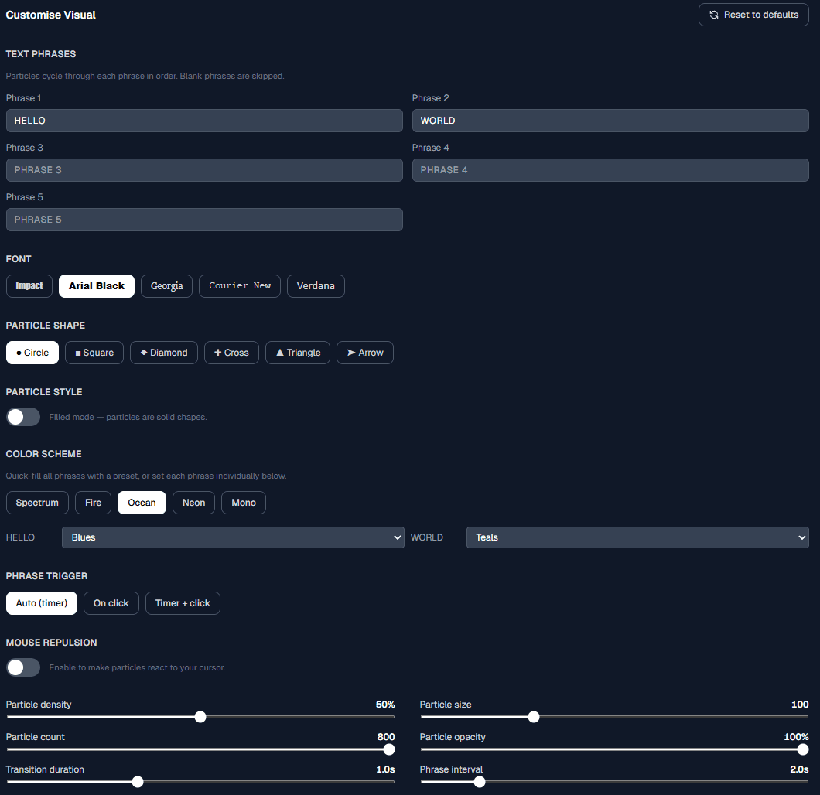The image size is (820, 795).
Task: Choose the Diamond particle shape
Action: 164,353
